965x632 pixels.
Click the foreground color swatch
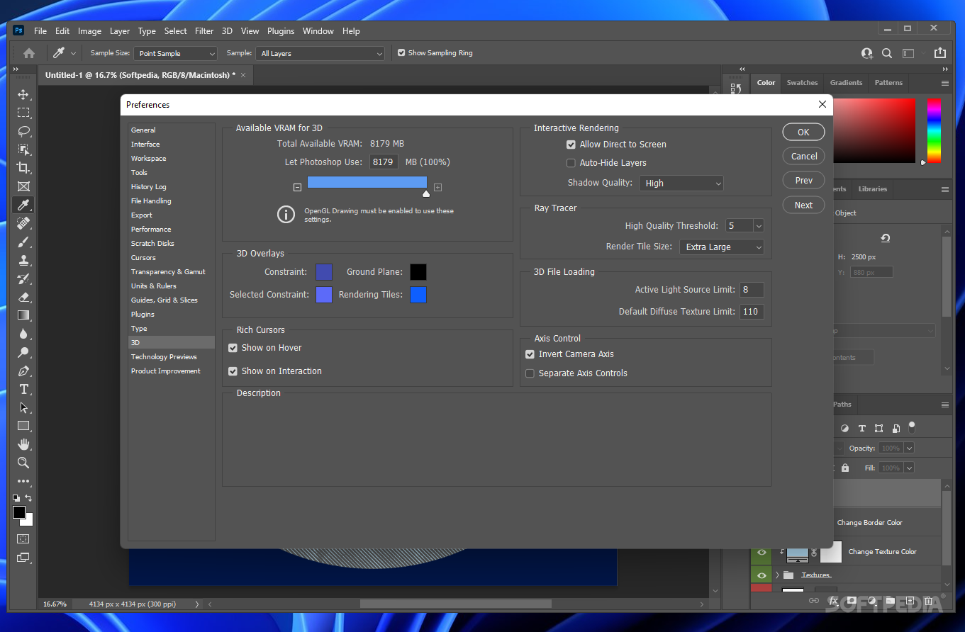point(19,512)
